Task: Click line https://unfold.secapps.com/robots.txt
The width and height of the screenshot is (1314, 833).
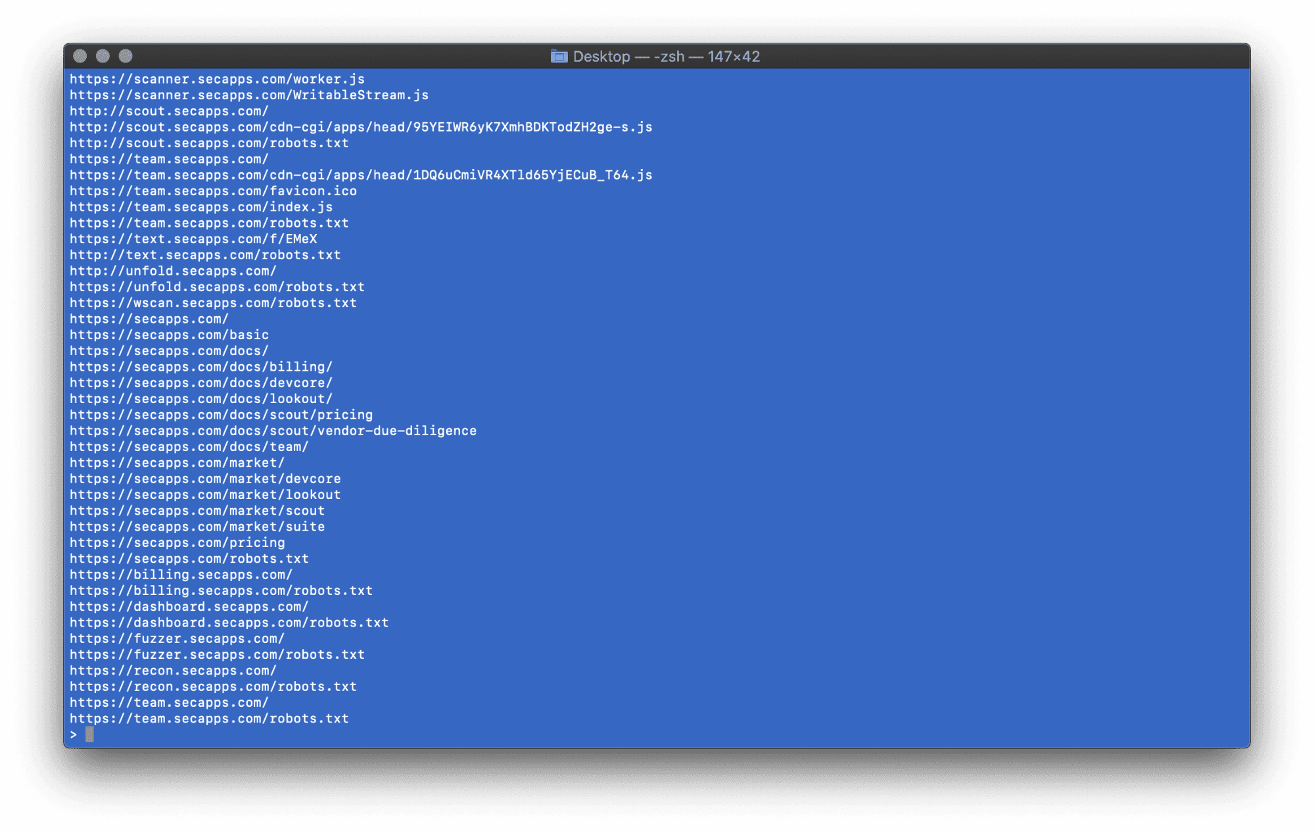Action: click(218, 287)
